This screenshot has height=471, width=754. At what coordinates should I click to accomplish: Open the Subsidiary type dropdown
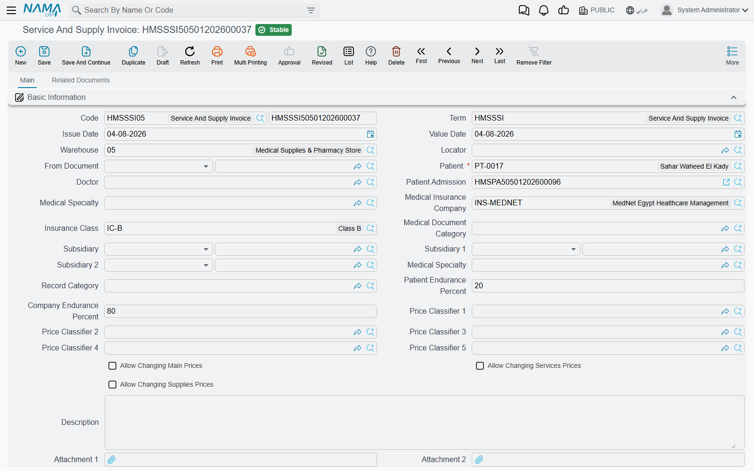pyautogui.click(x=206, y=249)
